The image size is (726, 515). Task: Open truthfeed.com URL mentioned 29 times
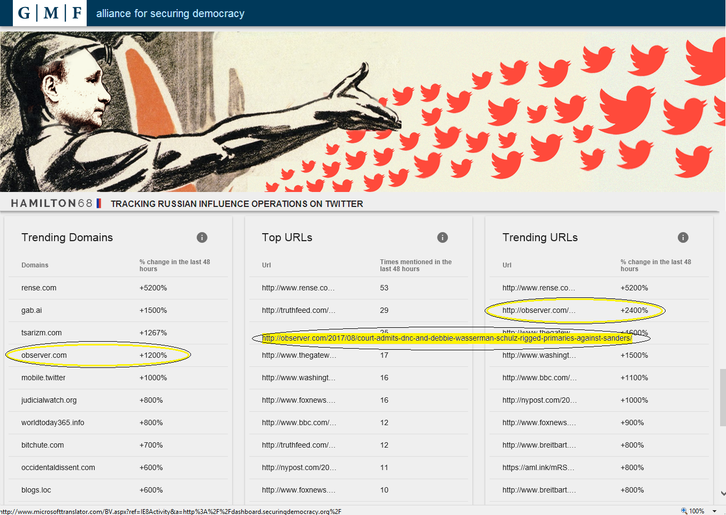299,310
